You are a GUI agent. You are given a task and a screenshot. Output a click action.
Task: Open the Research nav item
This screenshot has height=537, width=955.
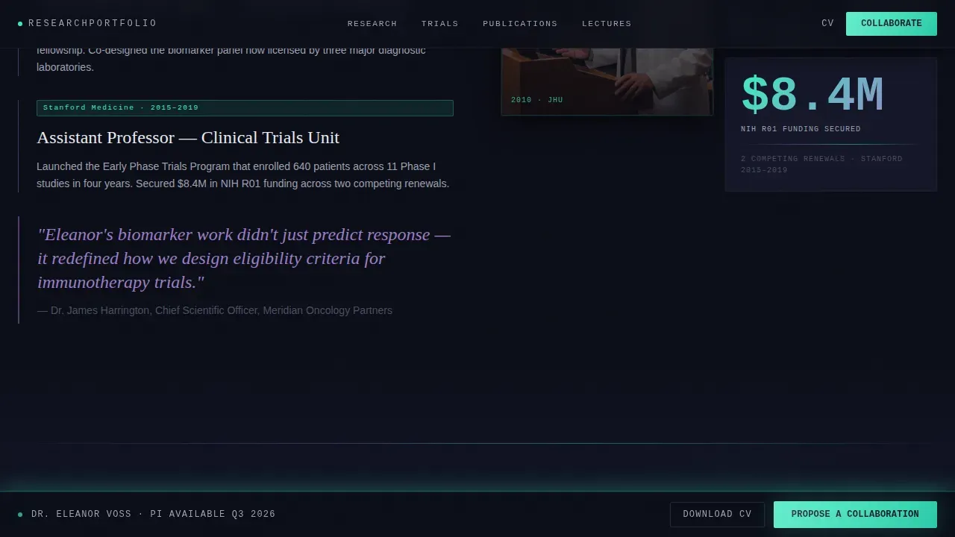click(372, 24)
